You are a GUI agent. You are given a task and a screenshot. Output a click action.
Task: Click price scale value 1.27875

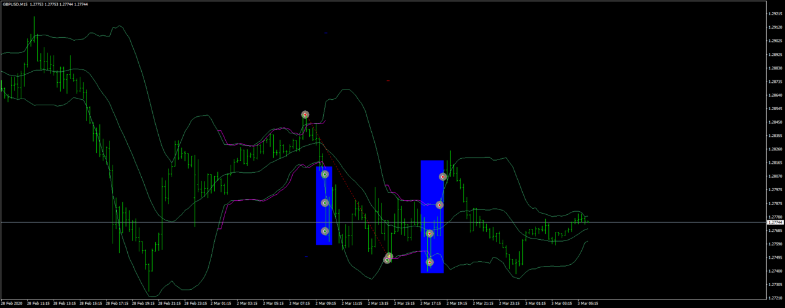775,203
